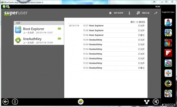177x107 pixels.
Task: Click green android status icon beside lineAuthKey
Action: click(x=59, y=38)
